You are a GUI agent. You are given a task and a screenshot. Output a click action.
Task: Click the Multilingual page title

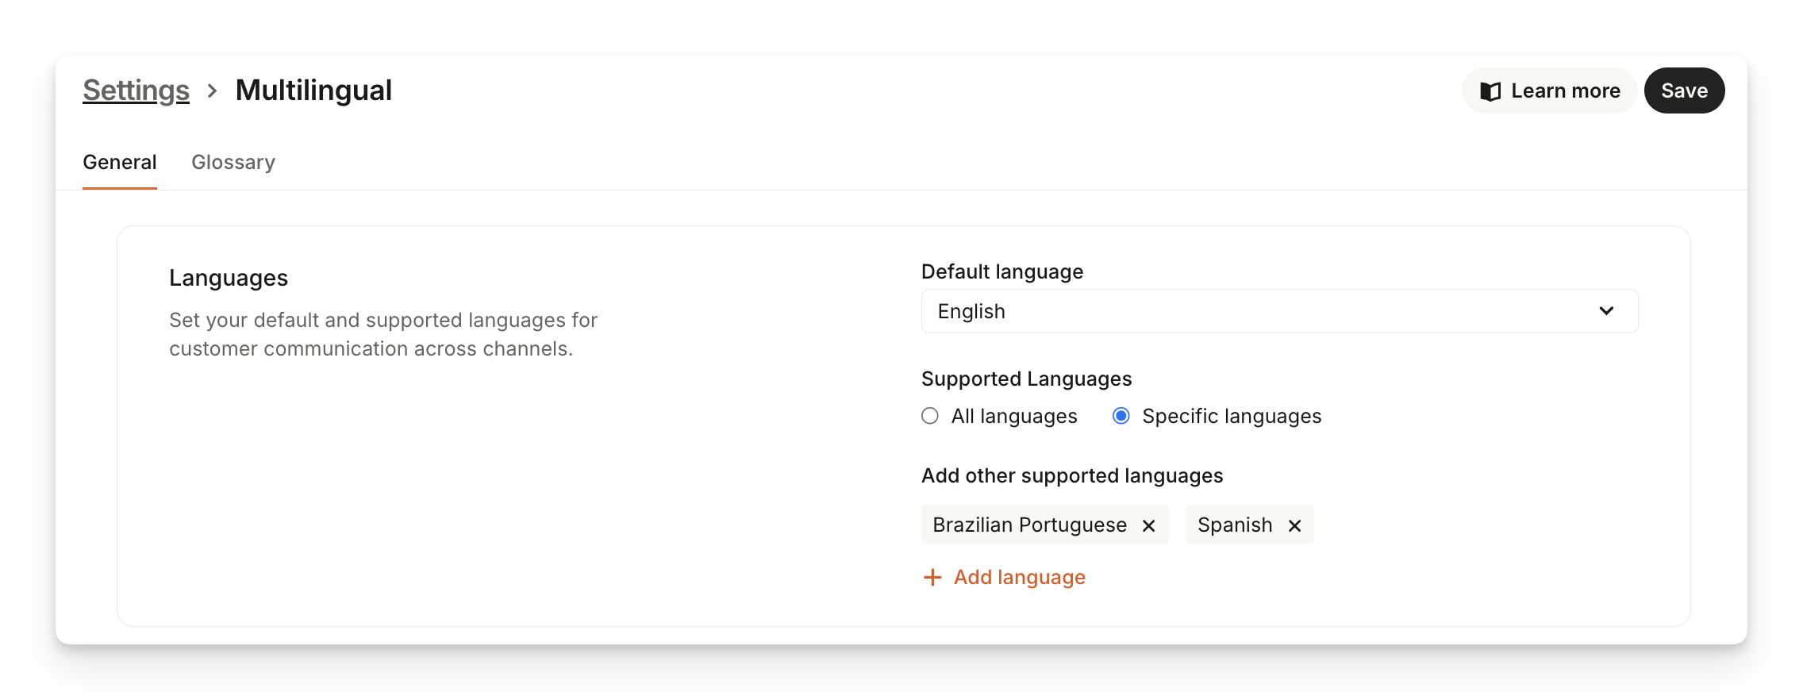tap(313, 90)
